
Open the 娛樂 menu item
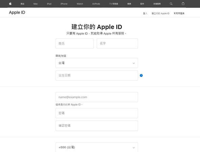(x=129, y=4)
